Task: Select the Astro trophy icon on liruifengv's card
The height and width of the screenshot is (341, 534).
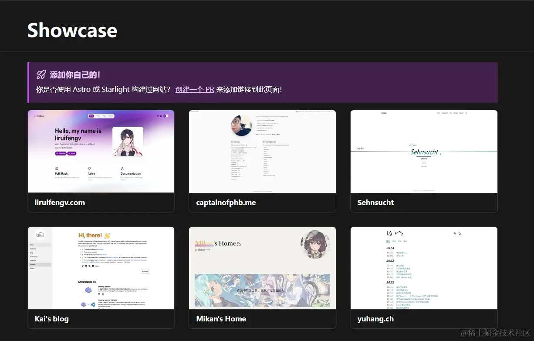Action: pos(89,169)
